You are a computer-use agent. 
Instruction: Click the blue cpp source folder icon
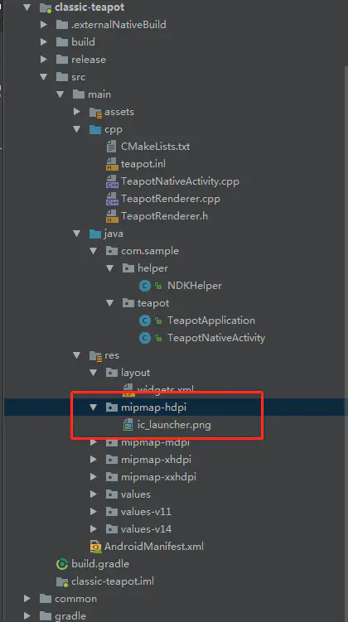[95, 129]
